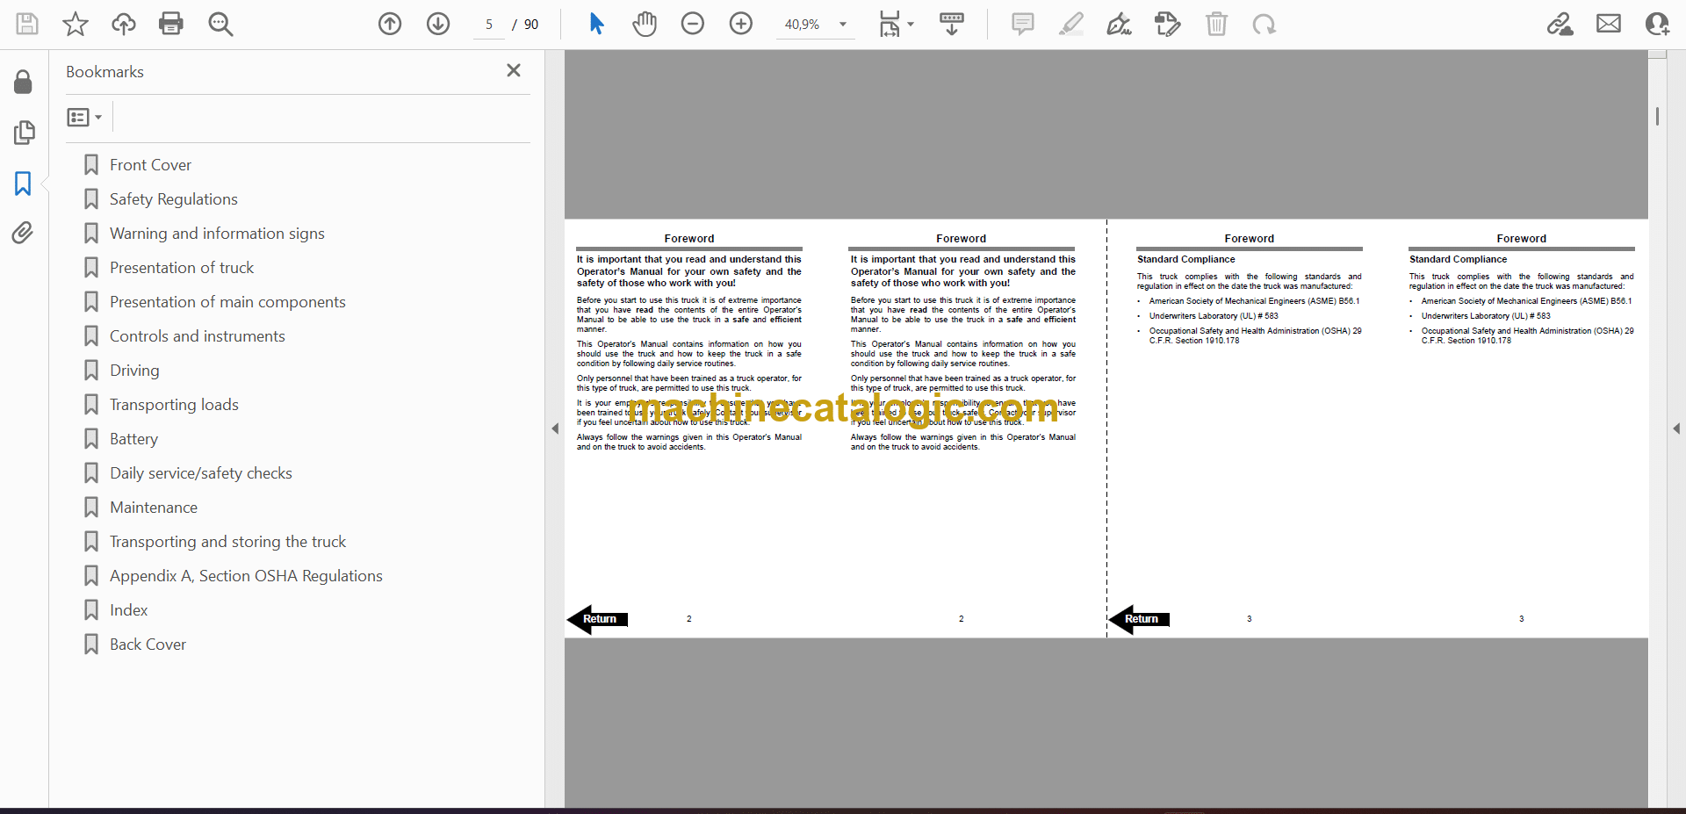Rotate the page view
Viewport: 1686px width, 814px height.
pos(1264,24)
